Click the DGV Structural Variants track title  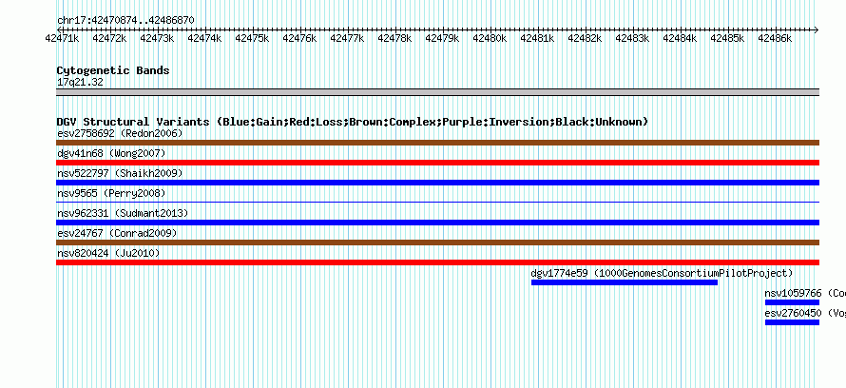(353, 122)
